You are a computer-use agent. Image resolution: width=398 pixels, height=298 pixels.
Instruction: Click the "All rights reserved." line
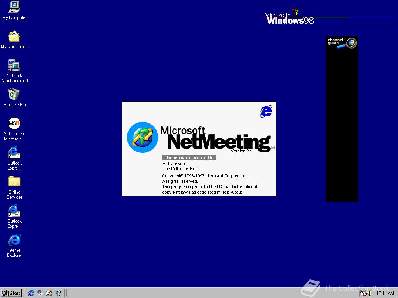[x=180, y=182]
